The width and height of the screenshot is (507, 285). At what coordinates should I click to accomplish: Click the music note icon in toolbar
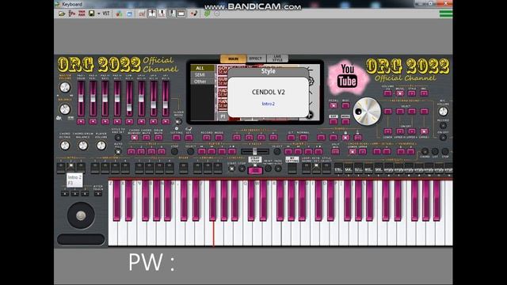[x=194, y=13]
